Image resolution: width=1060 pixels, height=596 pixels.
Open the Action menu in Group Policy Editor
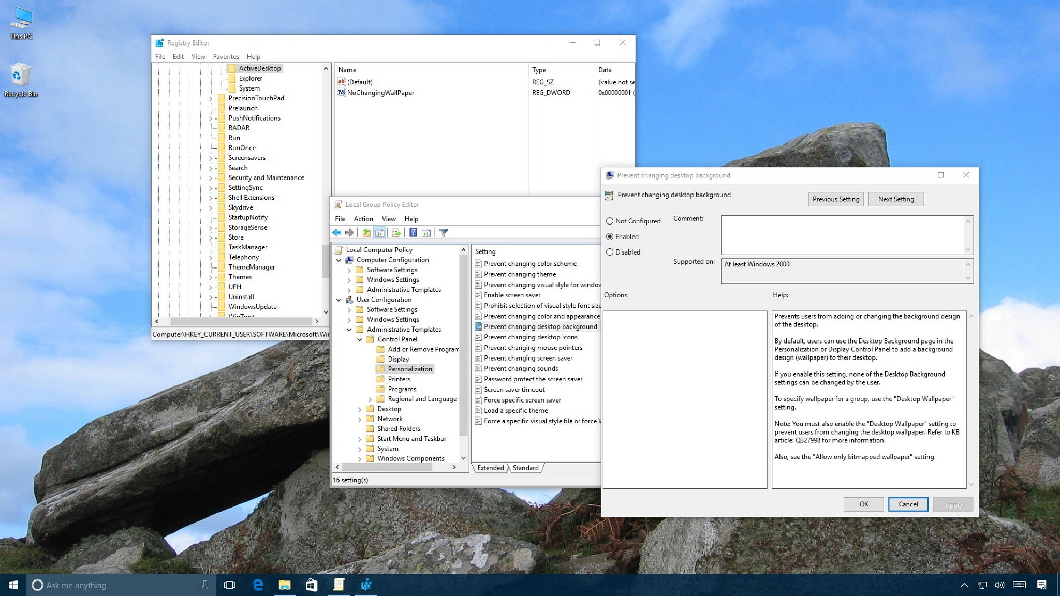pyautogui.click(x=363, y=218)
